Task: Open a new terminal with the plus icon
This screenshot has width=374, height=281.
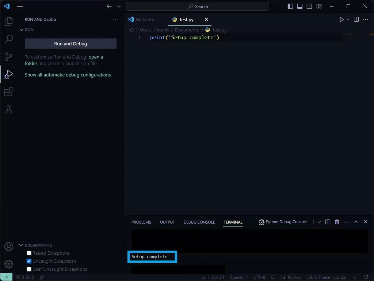Action: pos(313,222)
